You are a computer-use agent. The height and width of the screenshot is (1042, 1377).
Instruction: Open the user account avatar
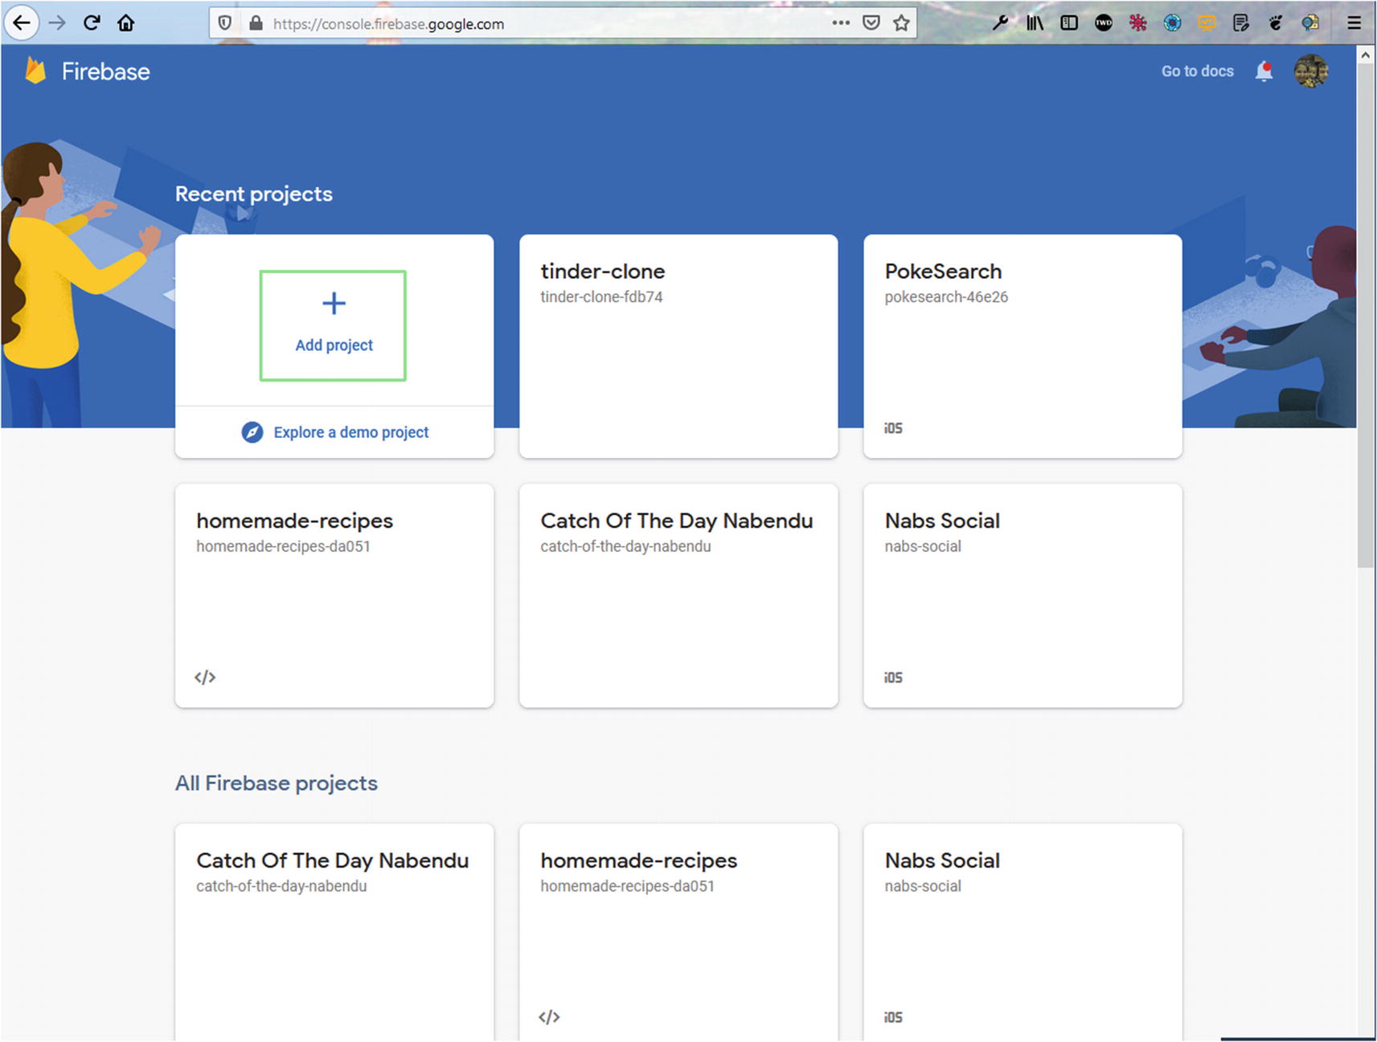click(x=1310, y=72)
